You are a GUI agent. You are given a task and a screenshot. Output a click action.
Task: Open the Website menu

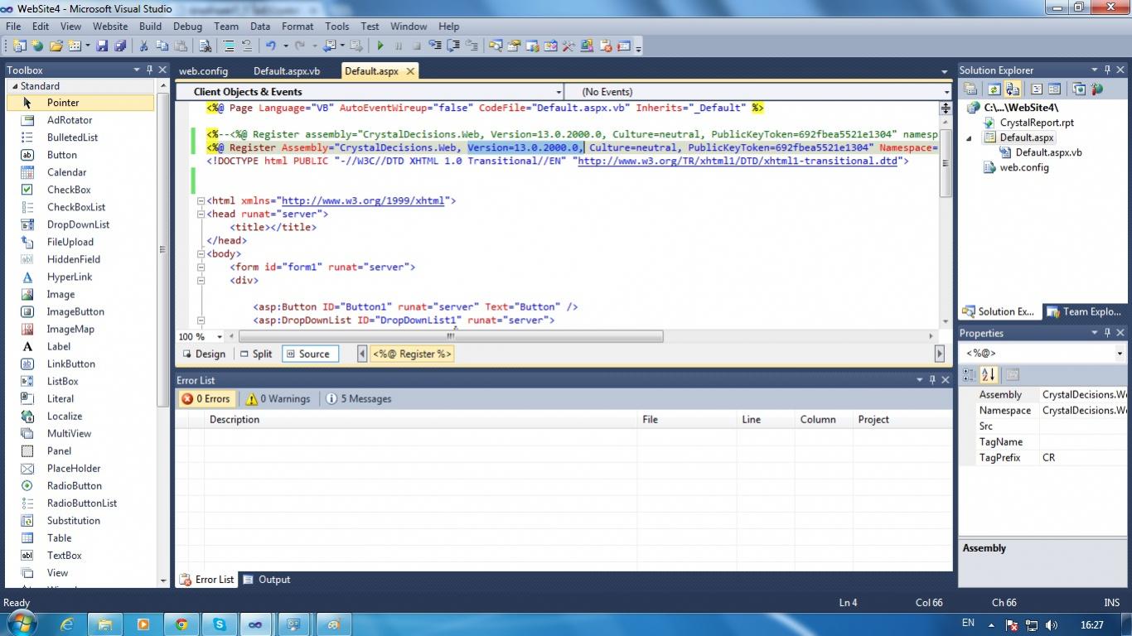tap(110, 26)
